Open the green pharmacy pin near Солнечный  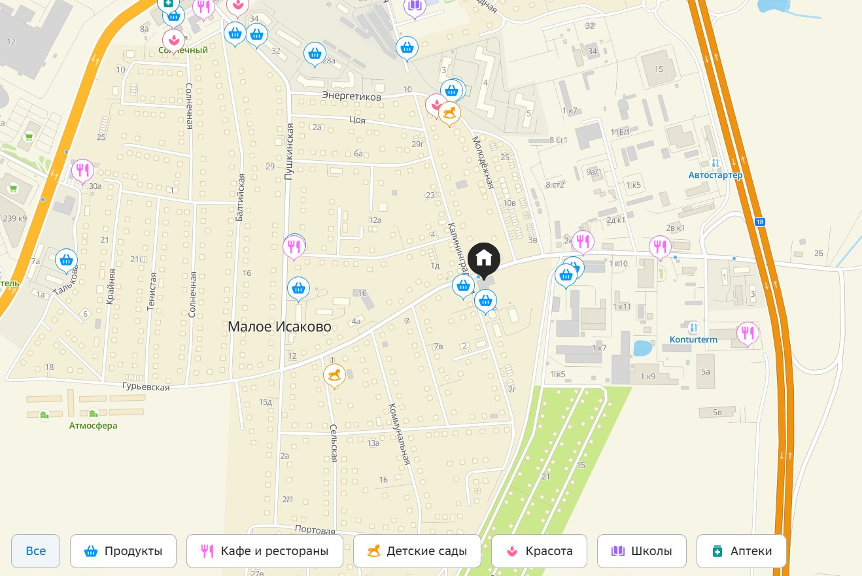click(x=168, y=5)
